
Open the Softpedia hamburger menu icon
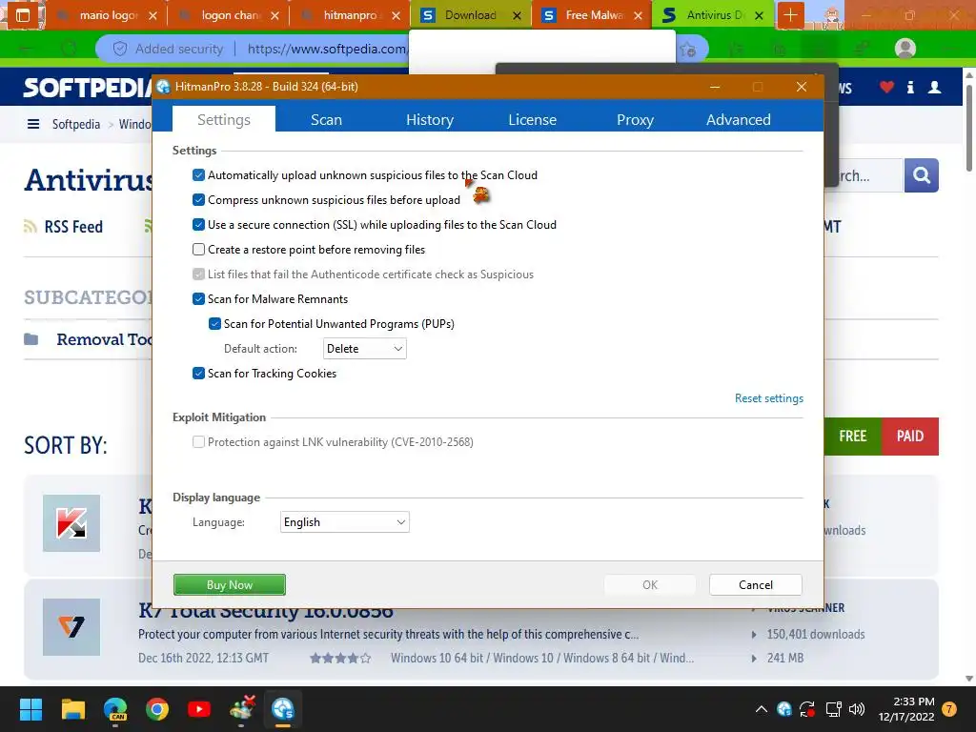[33, 124]
